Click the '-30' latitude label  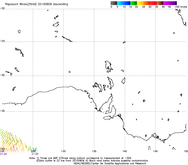pos(2,75)
